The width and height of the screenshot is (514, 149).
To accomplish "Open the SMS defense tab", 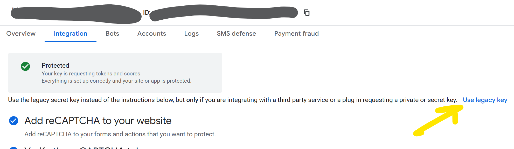I will click(x=237, y=34).
